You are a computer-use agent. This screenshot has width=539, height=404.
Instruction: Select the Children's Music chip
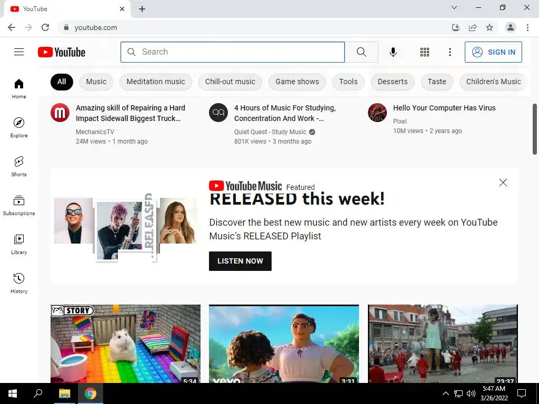pyautogui.click(x=493, y=82)
